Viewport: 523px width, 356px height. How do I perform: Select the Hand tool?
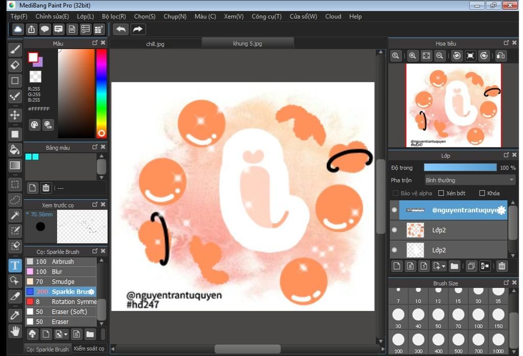(x=15, y=331)
